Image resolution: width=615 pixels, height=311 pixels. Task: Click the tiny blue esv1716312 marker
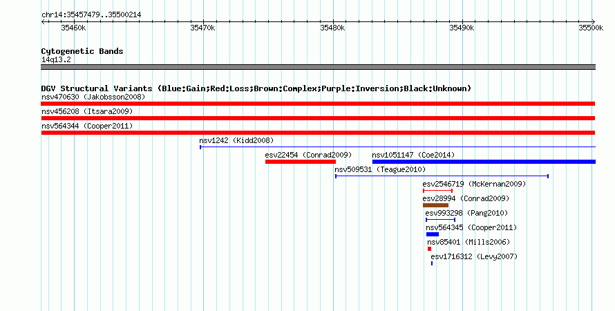[x=432, y=263]
